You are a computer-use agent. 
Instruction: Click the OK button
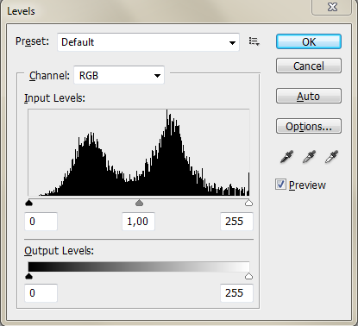309,41
